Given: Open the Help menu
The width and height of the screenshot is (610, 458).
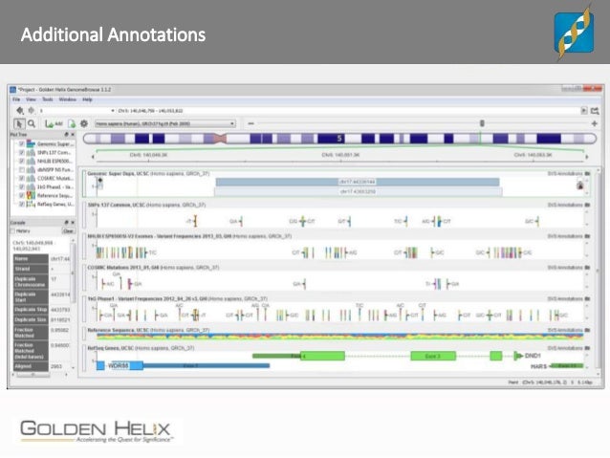Looking at the screenshot, I should (87, 99).
